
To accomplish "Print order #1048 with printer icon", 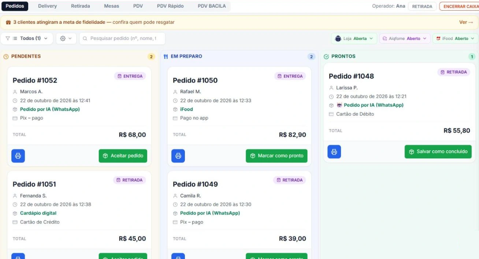I will [x=334, y=152].
